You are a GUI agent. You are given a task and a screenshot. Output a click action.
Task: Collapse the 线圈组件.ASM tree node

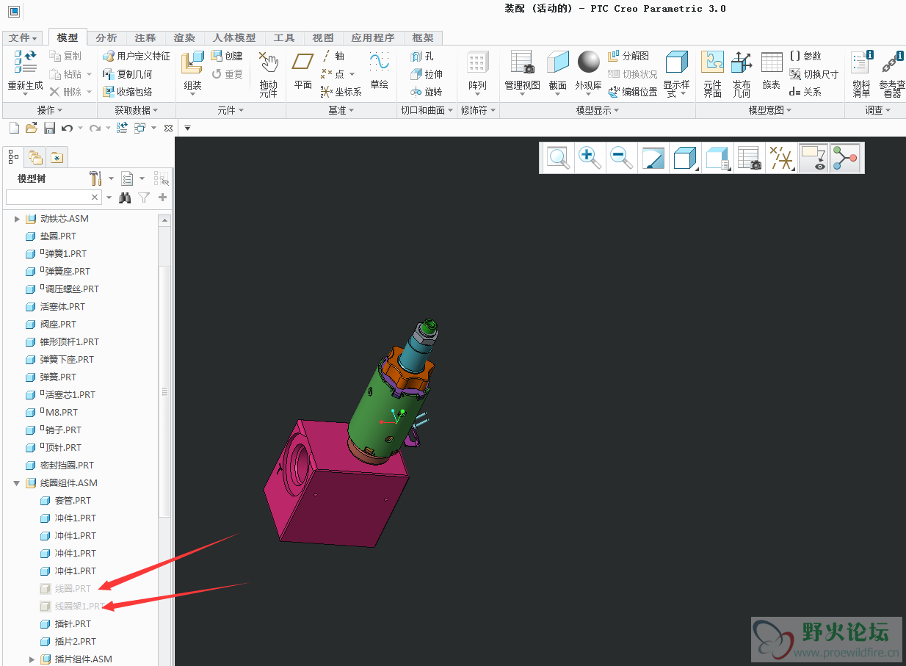click(17, 483)
